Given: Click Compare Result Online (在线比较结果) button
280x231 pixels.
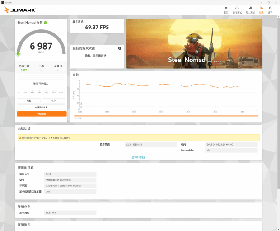Looking at the screenshot, I should point(41,107).
